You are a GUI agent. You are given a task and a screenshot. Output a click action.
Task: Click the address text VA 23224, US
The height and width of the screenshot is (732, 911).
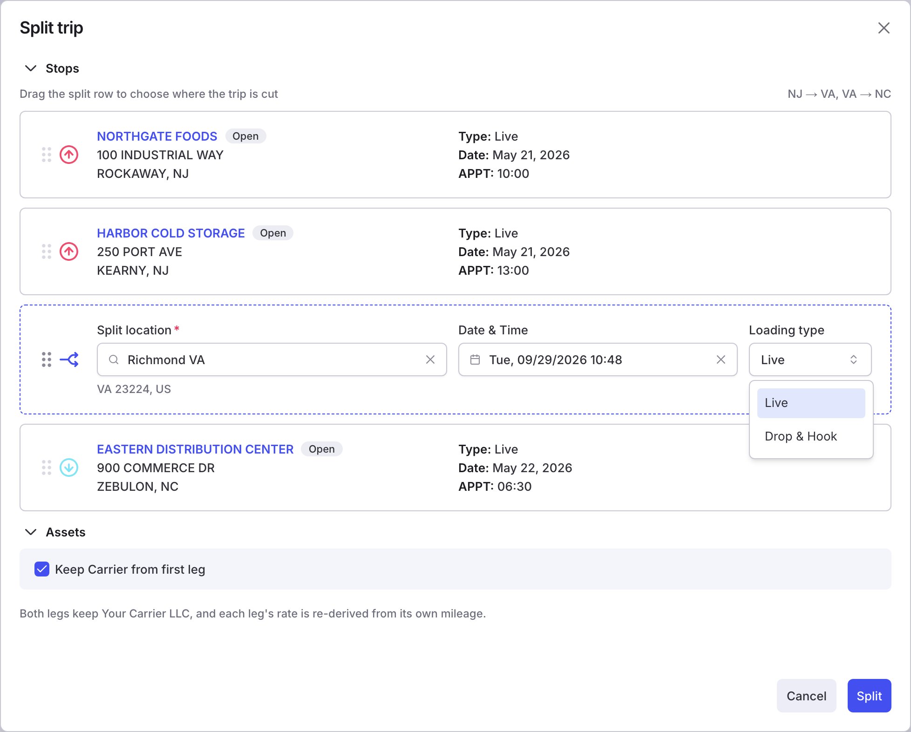134,389
